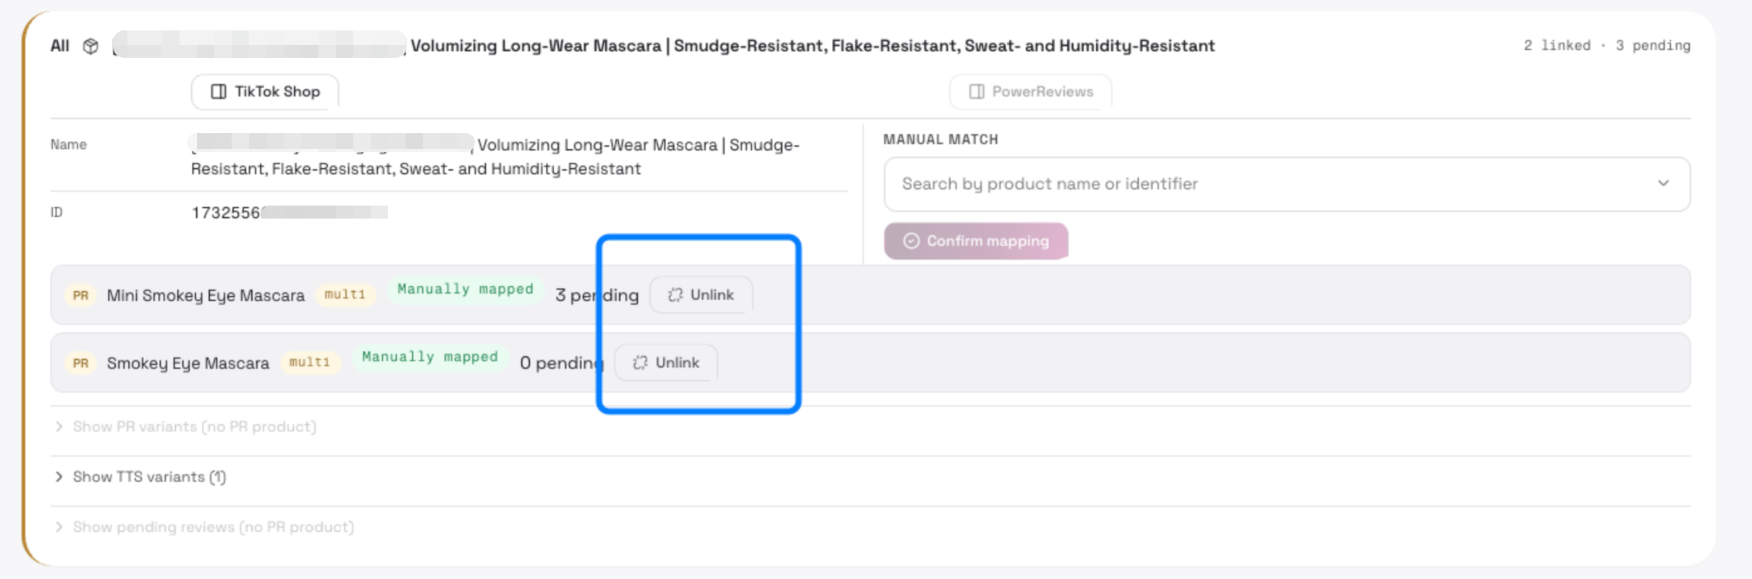Switch to the TikTok Shop tab
The width and height of the screenshot is (1752, 579).
(x=265, y=92)
